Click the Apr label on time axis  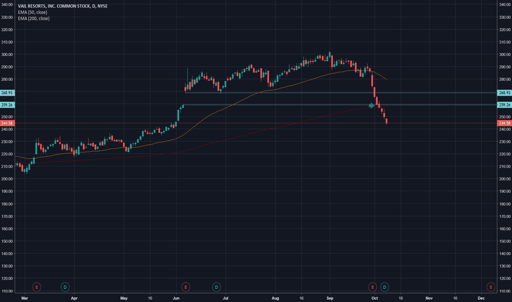[74, 298]
